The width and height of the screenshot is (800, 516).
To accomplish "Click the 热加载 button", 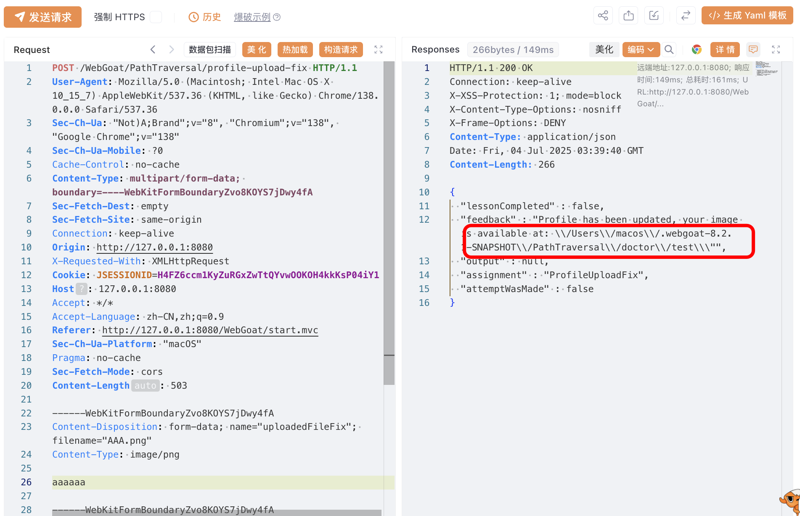I will pyautogui.click(x=295, y=50).
